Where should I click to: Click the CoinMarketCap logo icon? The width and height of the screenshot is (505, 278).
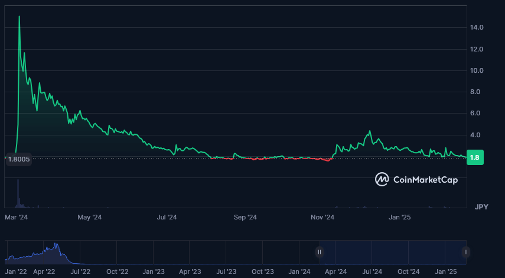382,179
